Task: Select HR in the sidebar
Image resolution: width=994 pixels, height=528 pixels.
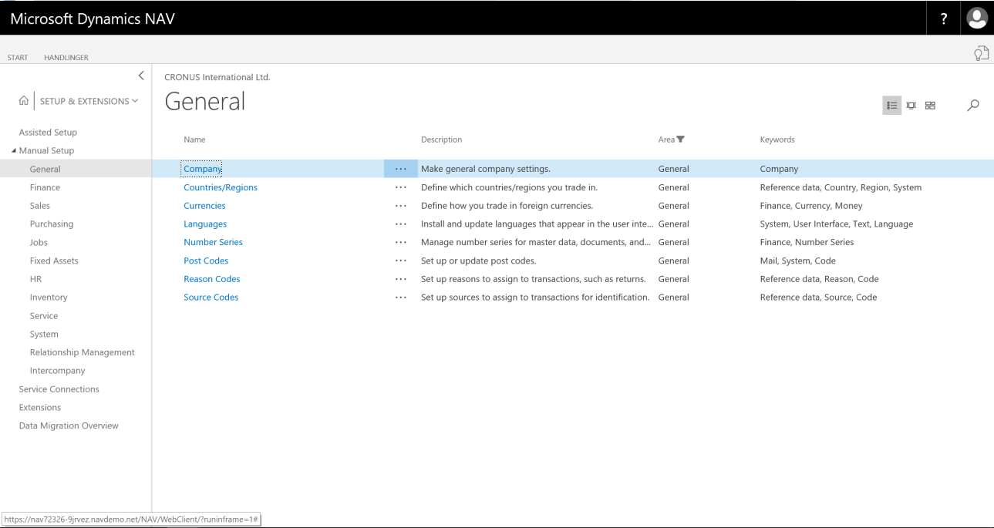Action: pyautogui.click(x=35, y=279)
